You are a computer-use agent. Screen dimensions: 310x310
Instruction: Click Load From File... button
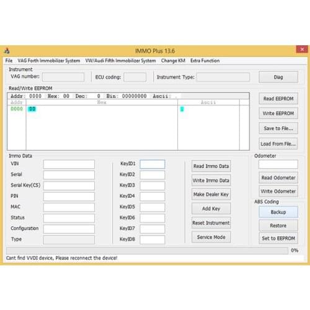tap(278, 144)
